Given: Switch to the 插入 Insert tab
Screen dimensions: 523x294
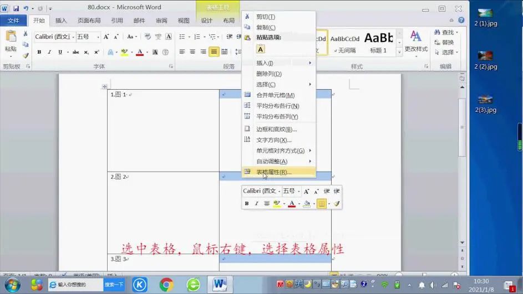Looking at the screenshot, I should 60,20.
